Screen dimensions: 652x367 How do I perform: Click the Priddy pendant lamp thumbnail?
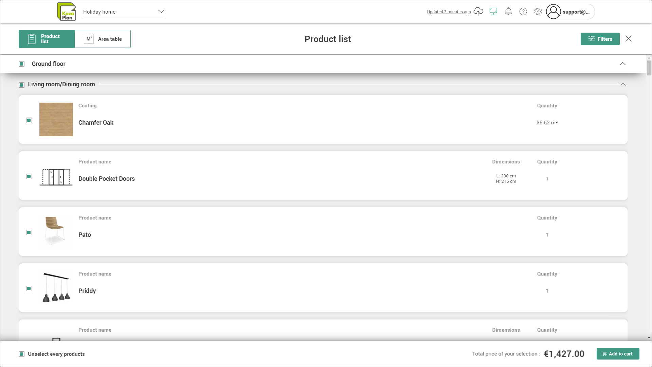pos(56,287)
